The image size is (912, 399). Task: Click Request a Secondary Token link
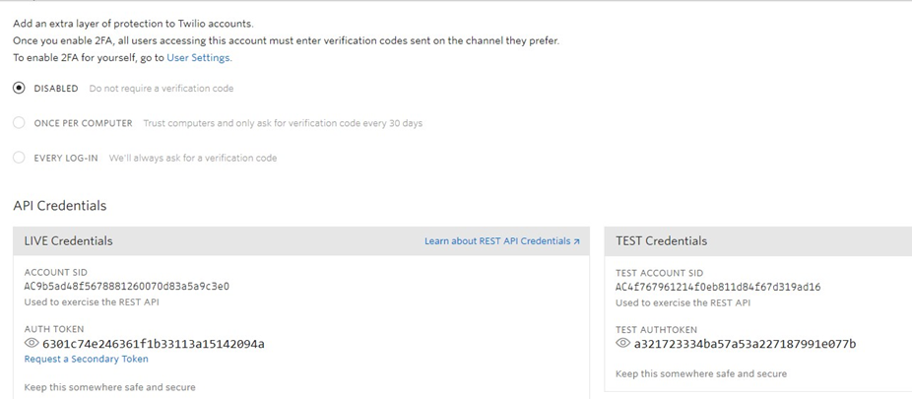(87, 360)
